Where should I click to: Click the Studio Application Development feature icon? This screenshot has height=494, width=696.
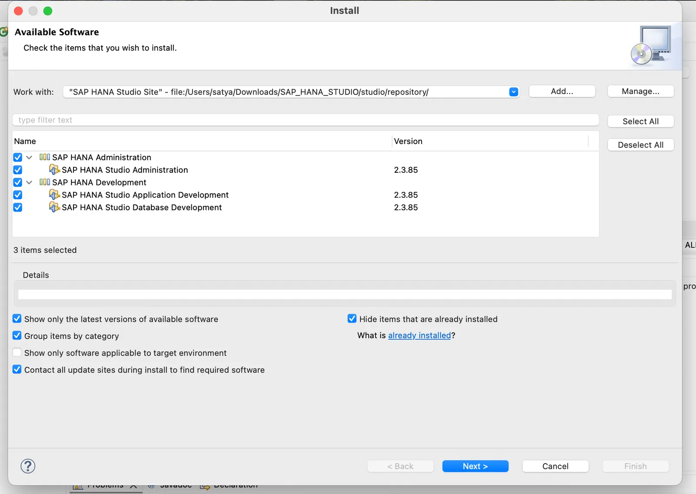click(x=54, y=195)
